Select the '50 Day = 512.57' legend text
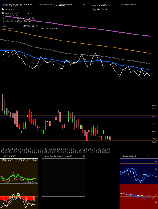The height and width of the screenshot is (209, 158). 13,9
